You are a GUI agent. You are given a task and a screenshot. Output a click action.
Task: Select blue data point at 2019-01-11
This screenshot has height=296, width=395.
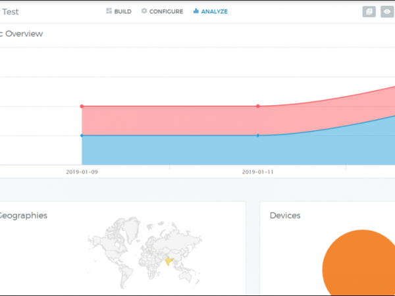[x=257, y=136]
